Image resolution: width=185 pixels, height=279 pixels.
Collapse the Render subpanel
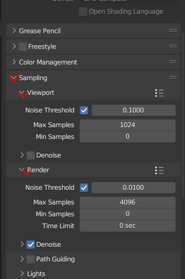click(22, 170)
